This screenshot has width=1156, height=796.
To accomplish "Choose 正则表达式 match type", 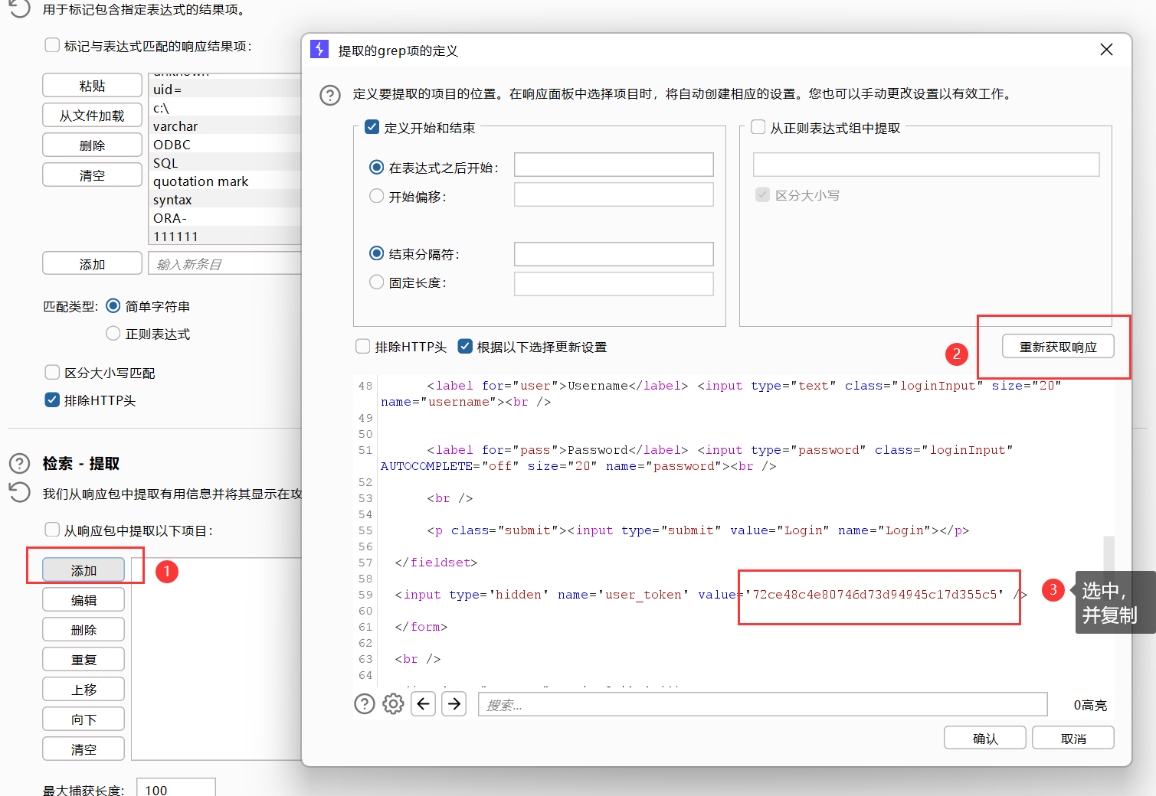I will click(113, 334).
